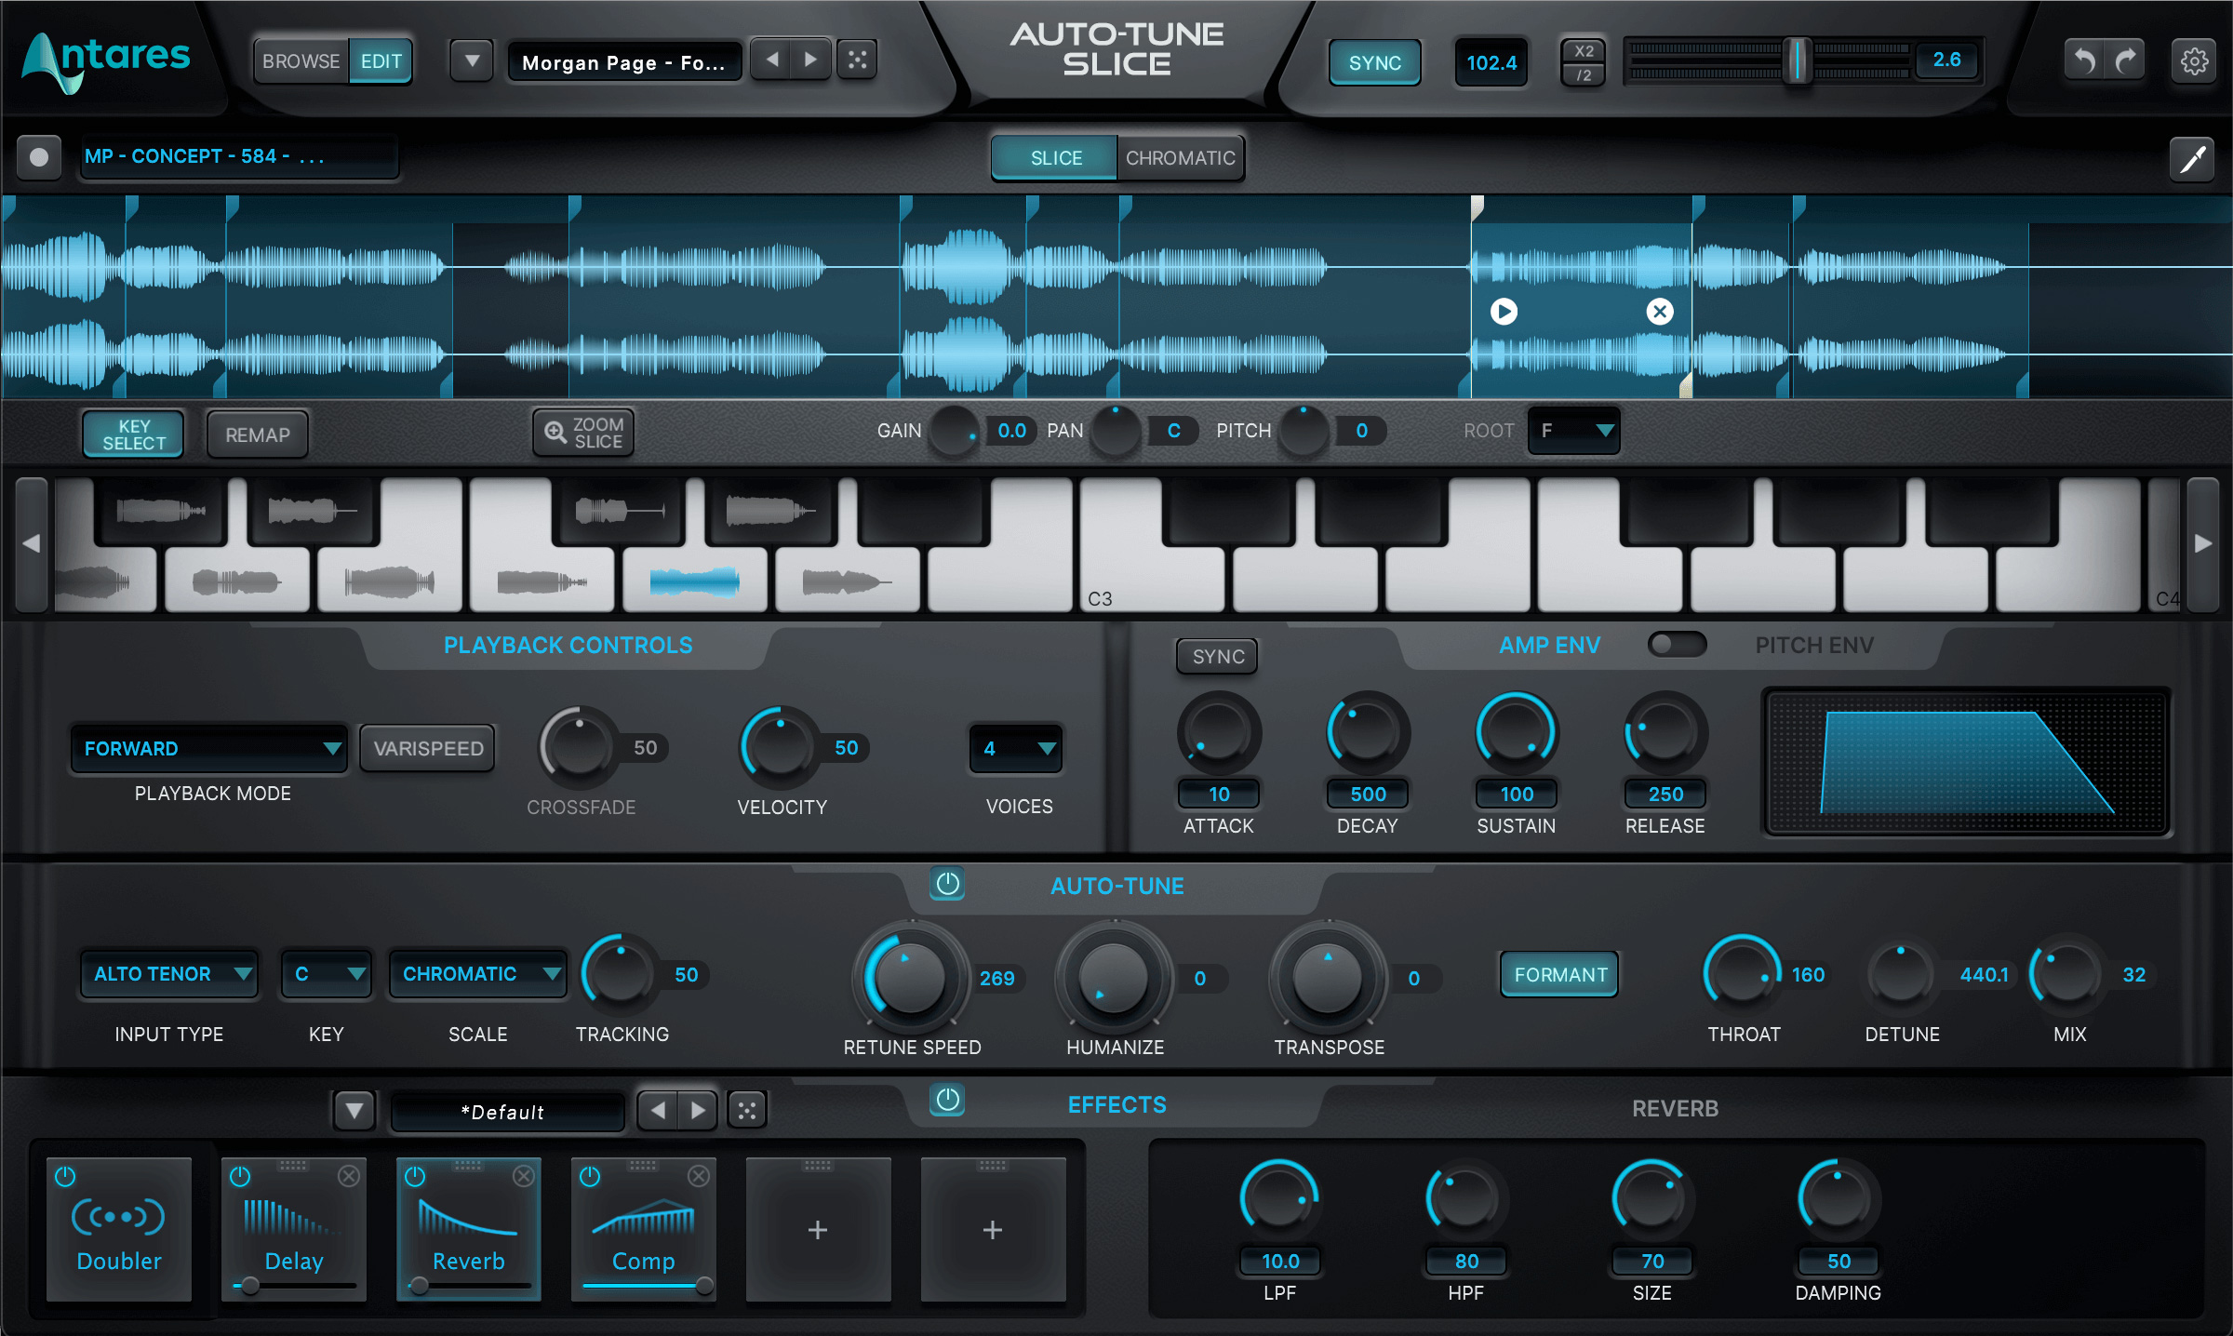Go to the next effects preset

pos(698,1110)
